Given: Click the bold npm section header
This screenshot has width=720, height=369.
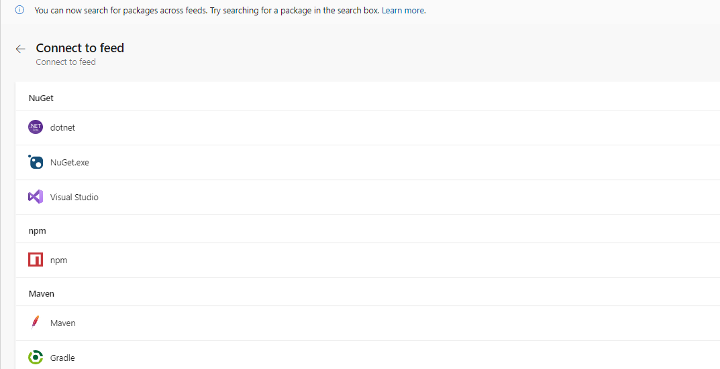Looking at the screenshot, I should coord(37,230).
